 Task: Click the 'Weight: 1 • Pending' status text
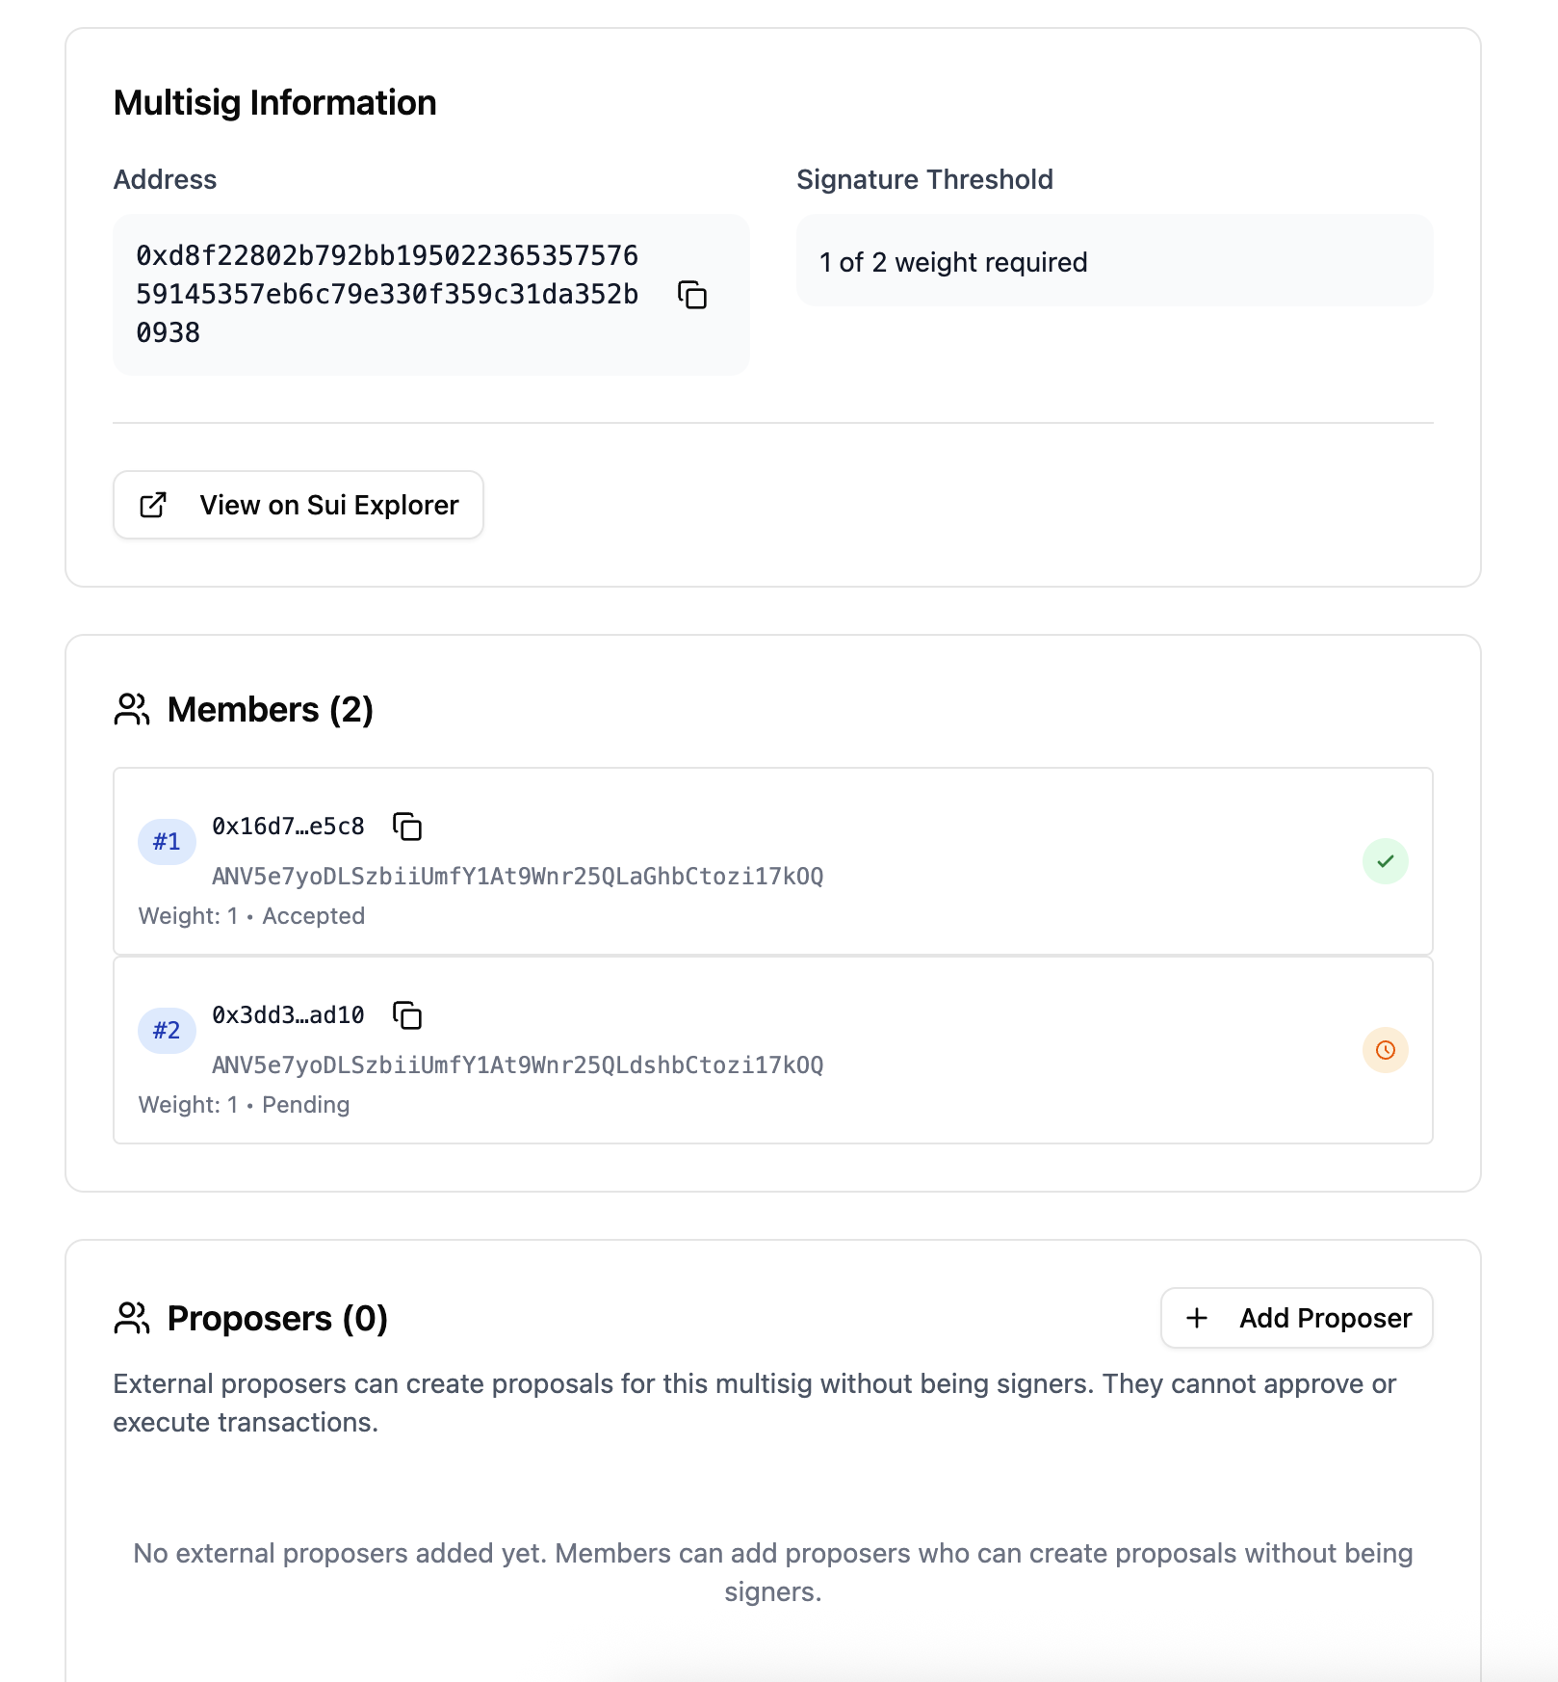click(244, 1105)
